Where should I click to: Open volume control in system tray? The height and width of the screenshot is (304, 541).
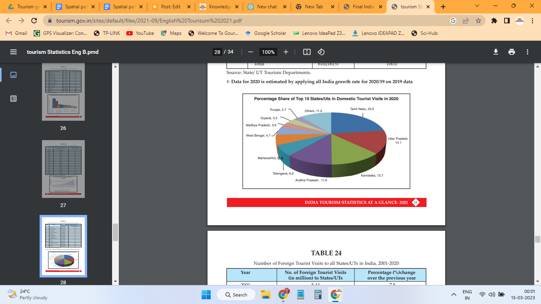[x=491, y=294]
